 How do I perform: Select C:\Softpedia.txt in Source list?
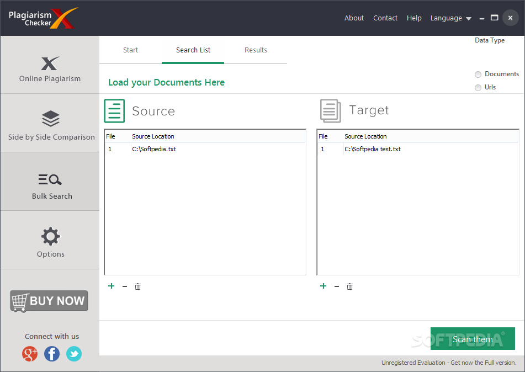click(205, 149)
